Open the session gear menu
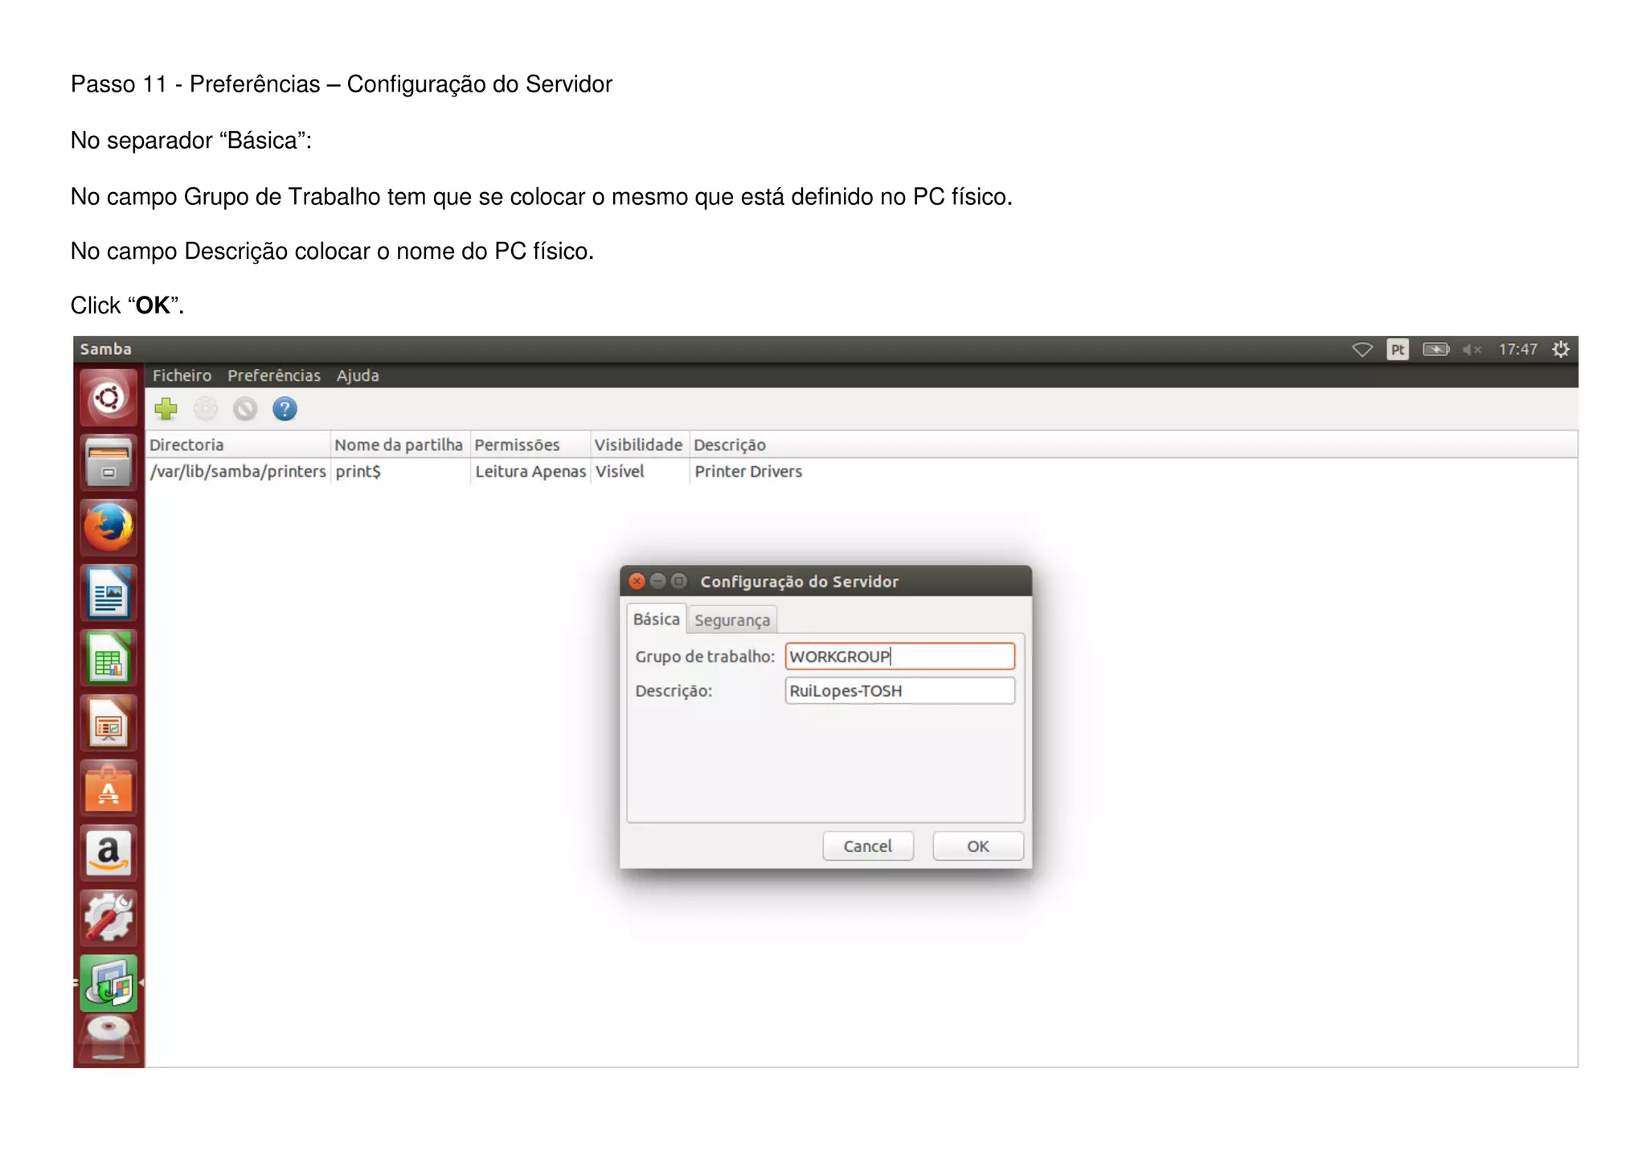 pos(1561,350)
